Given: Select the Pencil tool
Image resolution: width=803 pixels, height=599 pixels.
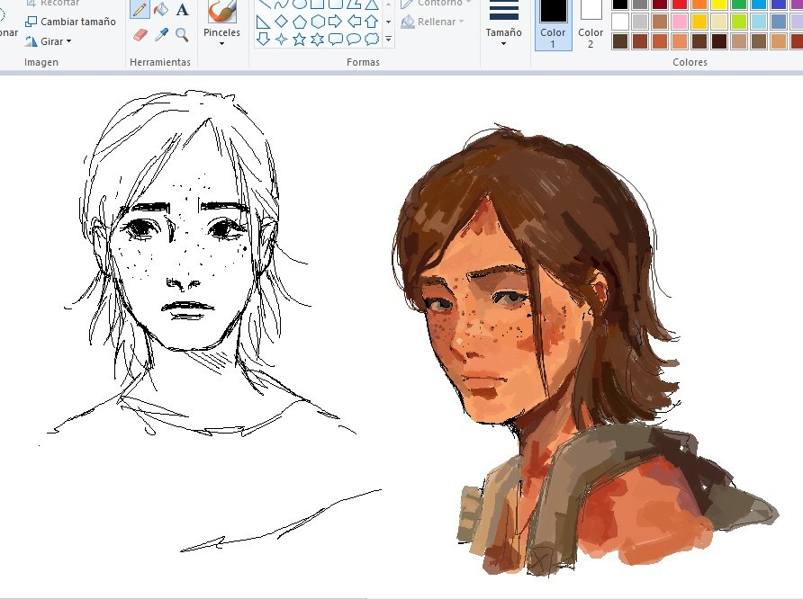Looking at the screenshot, I should [140, 9].
